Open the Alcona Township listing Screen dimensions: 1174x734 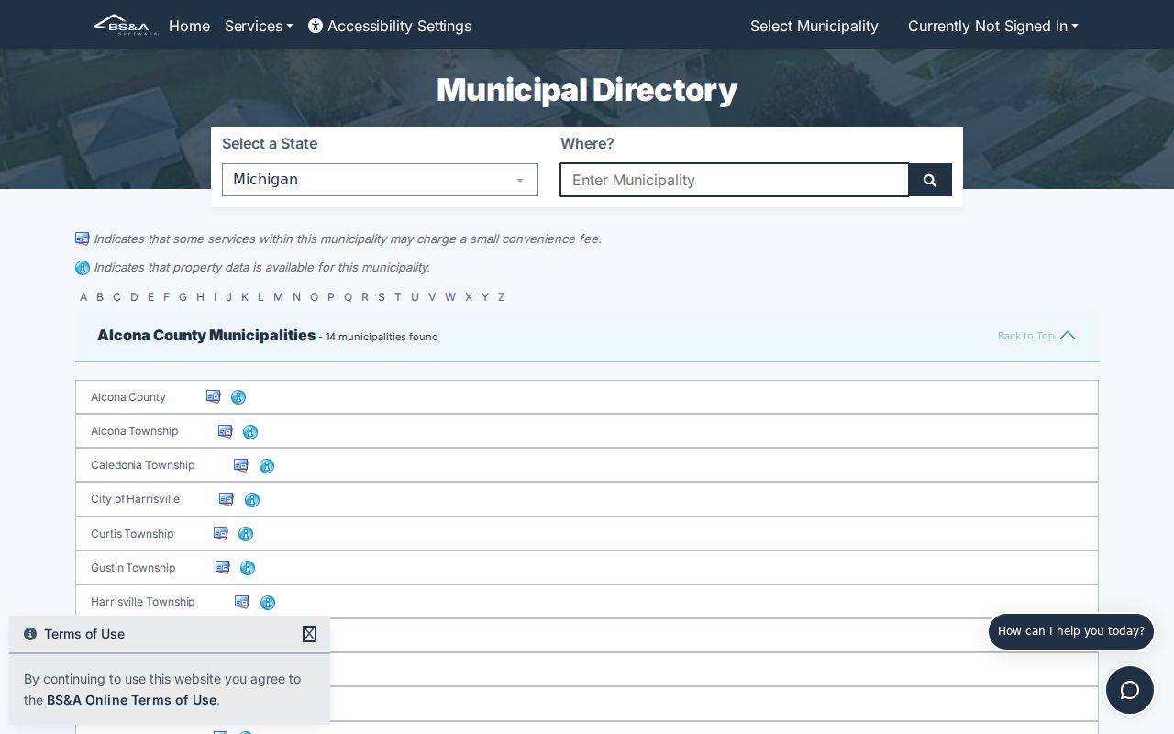click(135, 431)
